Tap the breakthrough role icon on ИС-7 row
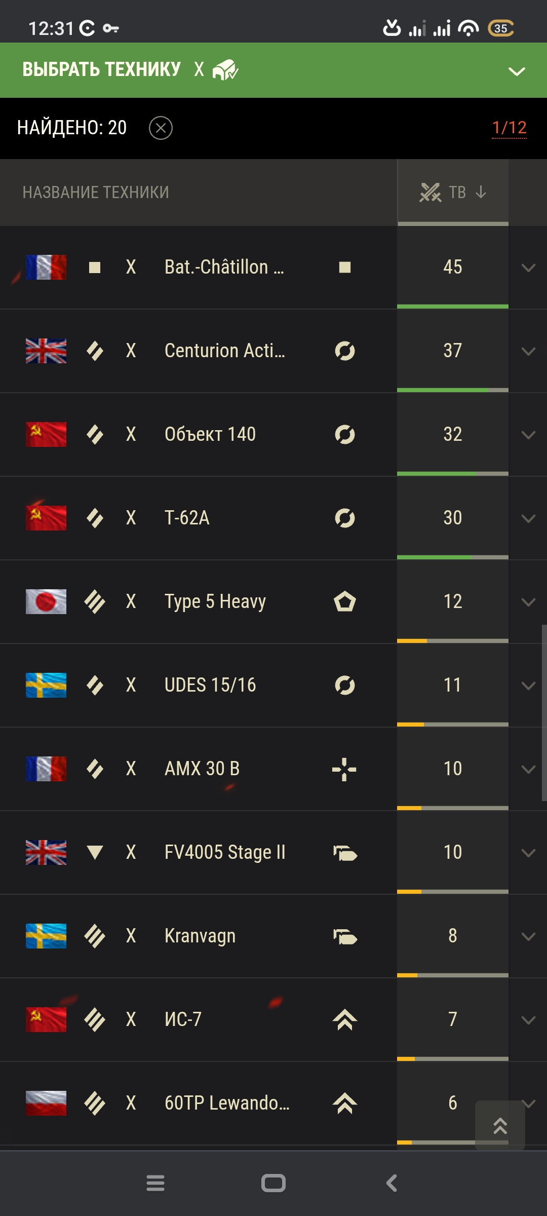547x1216 pixels. (345, 1019)
